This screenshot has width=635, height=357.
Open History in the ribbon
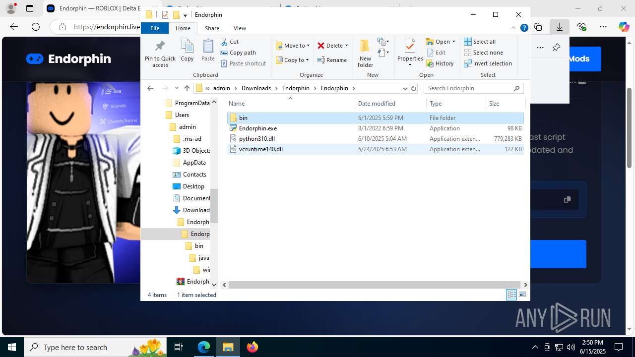pos(440,63)
